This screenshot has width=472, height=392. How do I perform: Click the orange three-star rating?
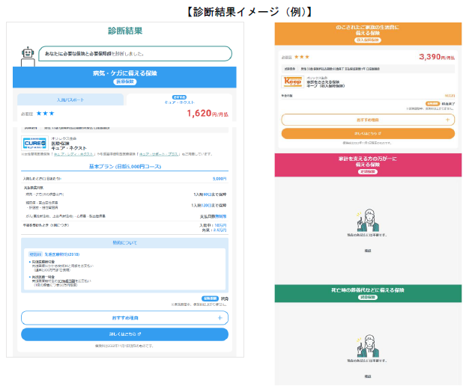pyautogui.click(x=302, y=57)
